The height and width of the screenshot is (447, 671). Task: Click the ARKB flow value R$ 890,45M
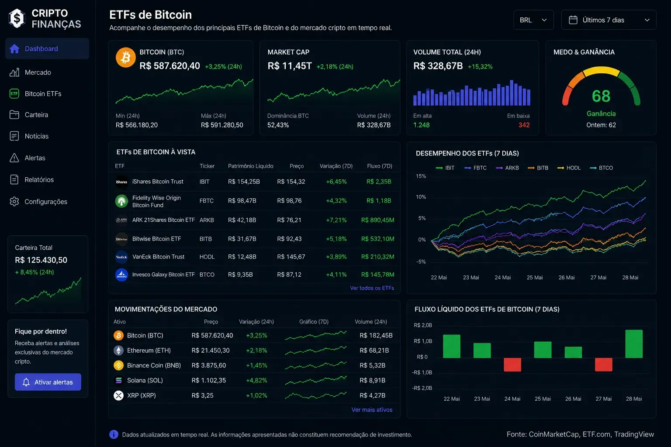coord(378,220)
